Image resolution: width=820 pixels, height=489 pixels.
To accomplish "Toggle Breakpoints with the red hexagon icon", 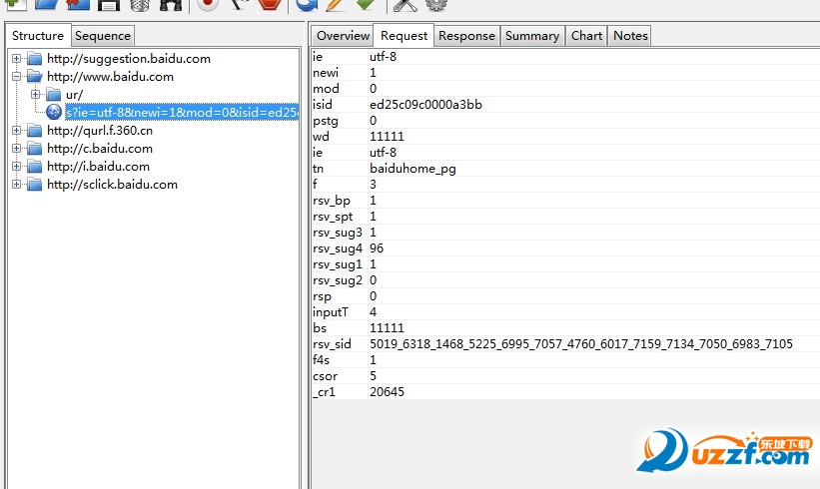I will pyautogui.click(x=270, y=4).
